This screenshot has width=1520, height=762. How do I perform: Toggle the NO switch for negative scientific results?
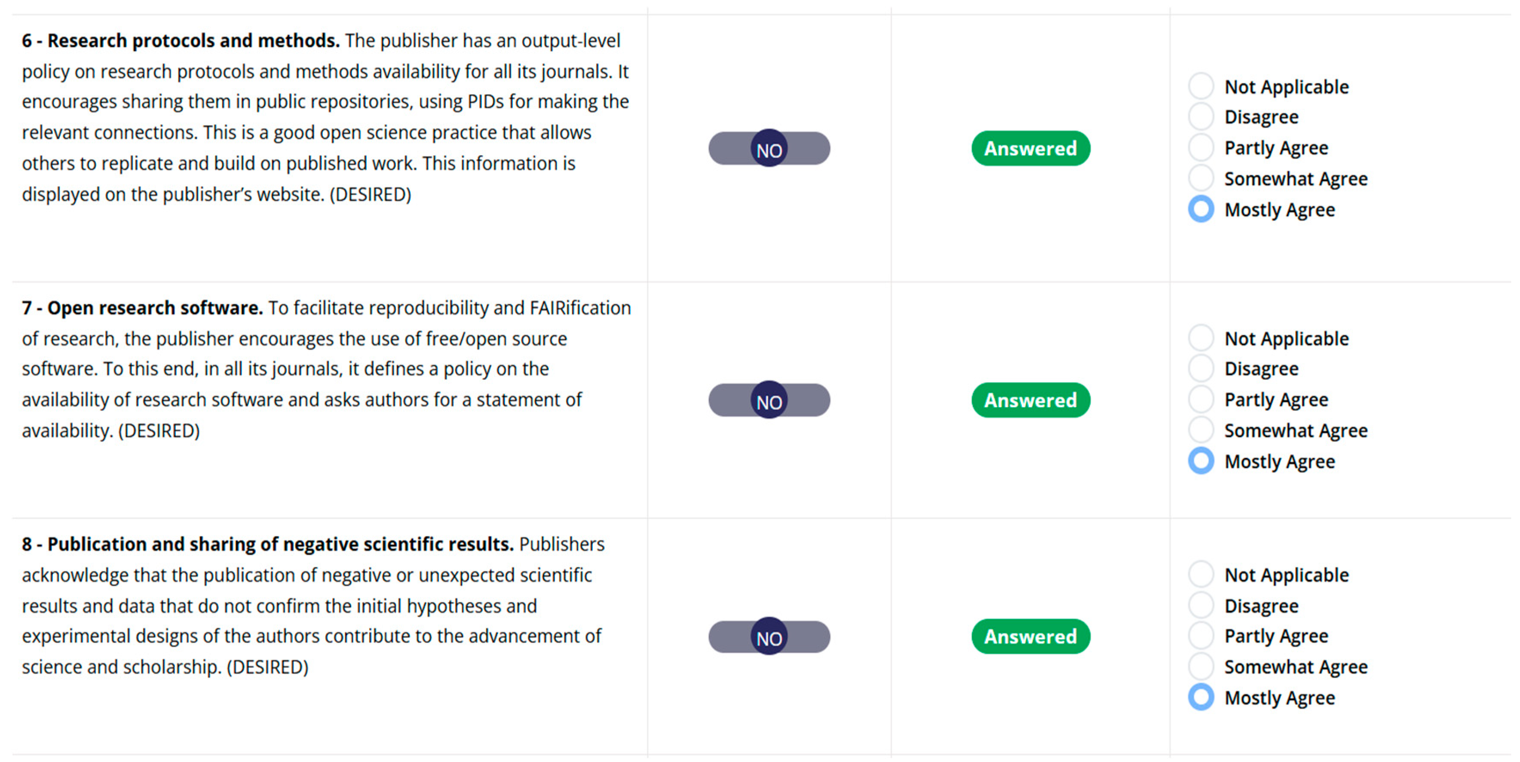point(769,637)
